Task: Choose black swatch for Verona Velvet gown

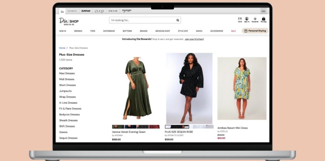Action: pyautogui.click(x=143, y=127)
